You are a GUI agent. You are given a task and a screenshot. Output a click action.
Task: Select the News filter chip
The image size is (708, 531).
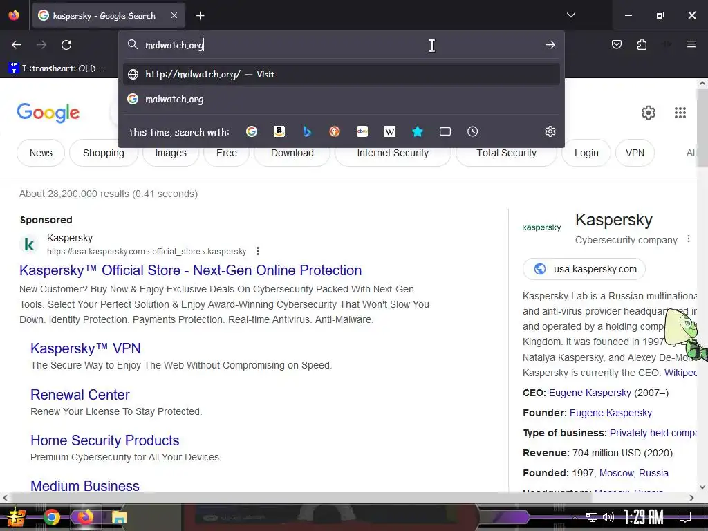click(41, 153)
